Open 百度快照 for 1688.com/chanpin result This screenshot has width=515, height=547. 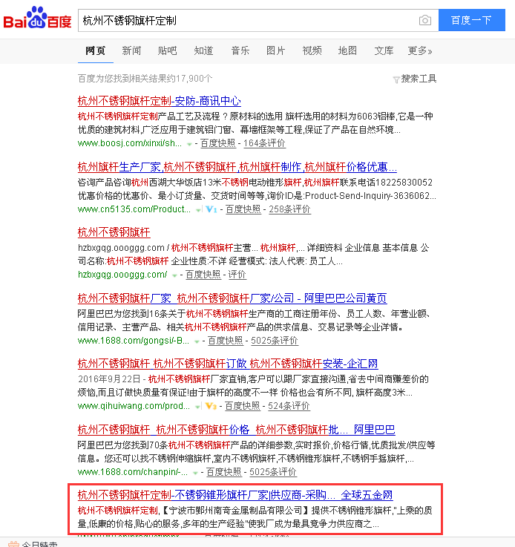tap(224, 472)
